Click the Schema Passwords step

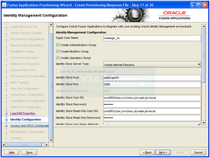[23, 70]
